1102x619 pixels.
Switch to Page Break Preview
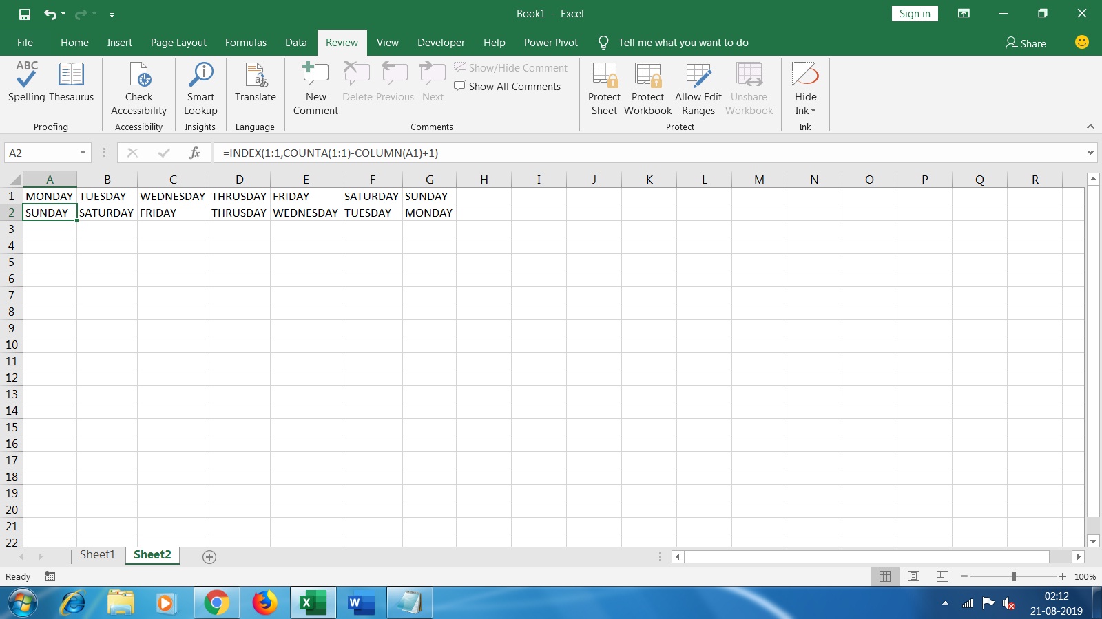pyautogui.click(x=942, y=576)
